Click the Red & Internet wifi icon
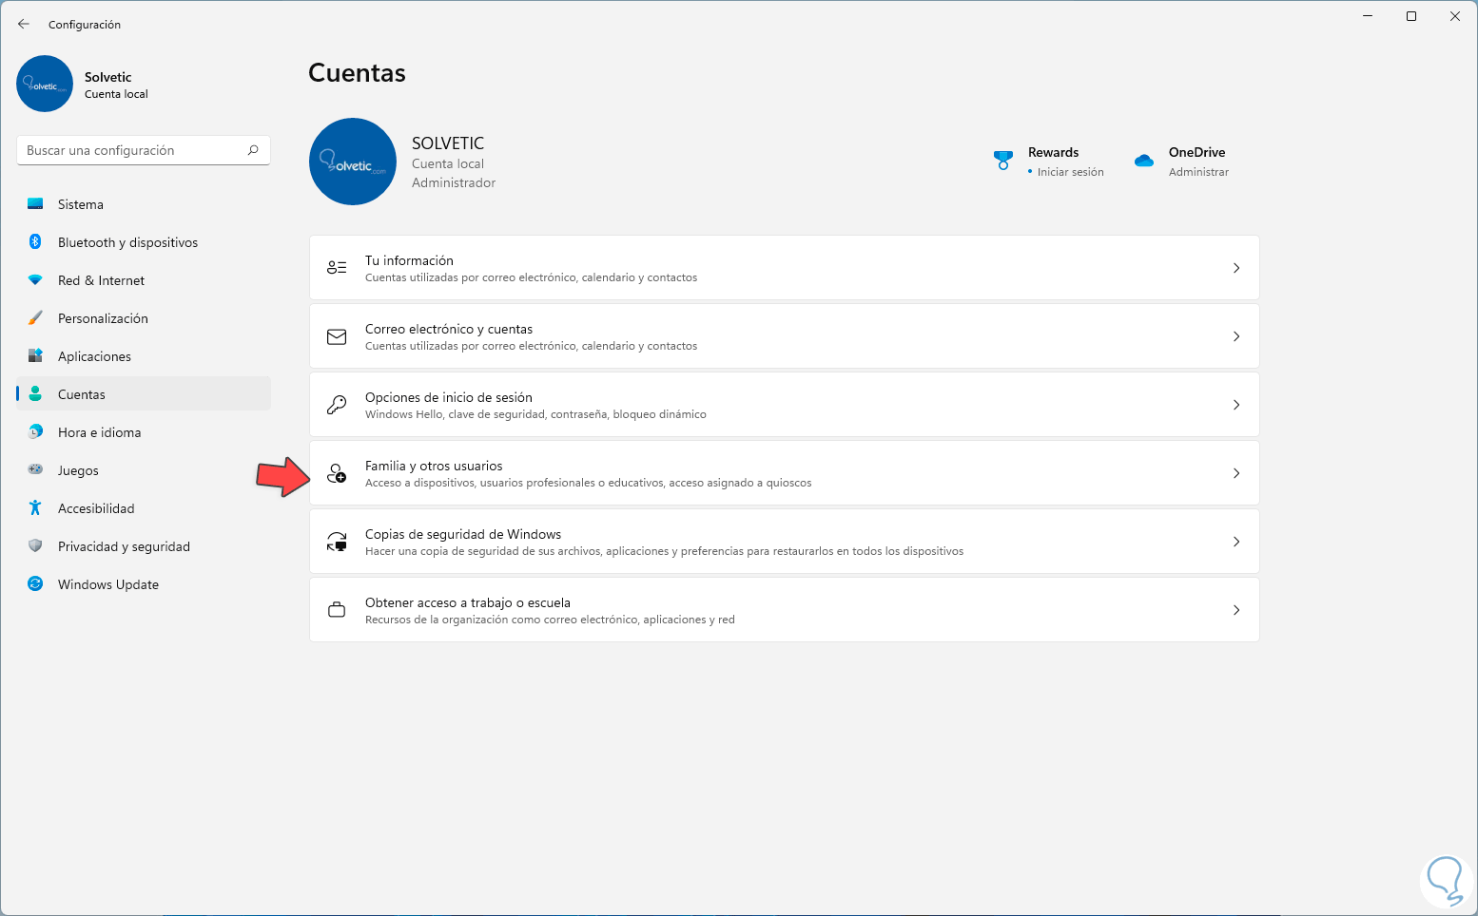The width and height of the screenshot is (1478, 916). tap(35, 280)
